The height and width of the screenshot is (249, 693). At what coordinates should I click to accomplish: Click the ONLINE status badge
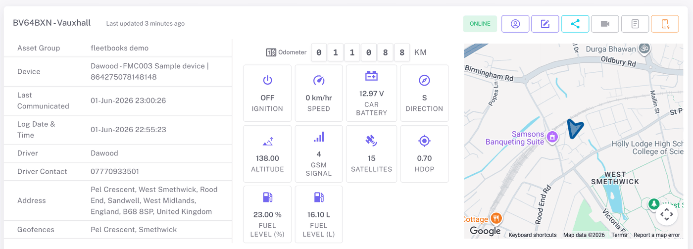click(x=480, y=24)
